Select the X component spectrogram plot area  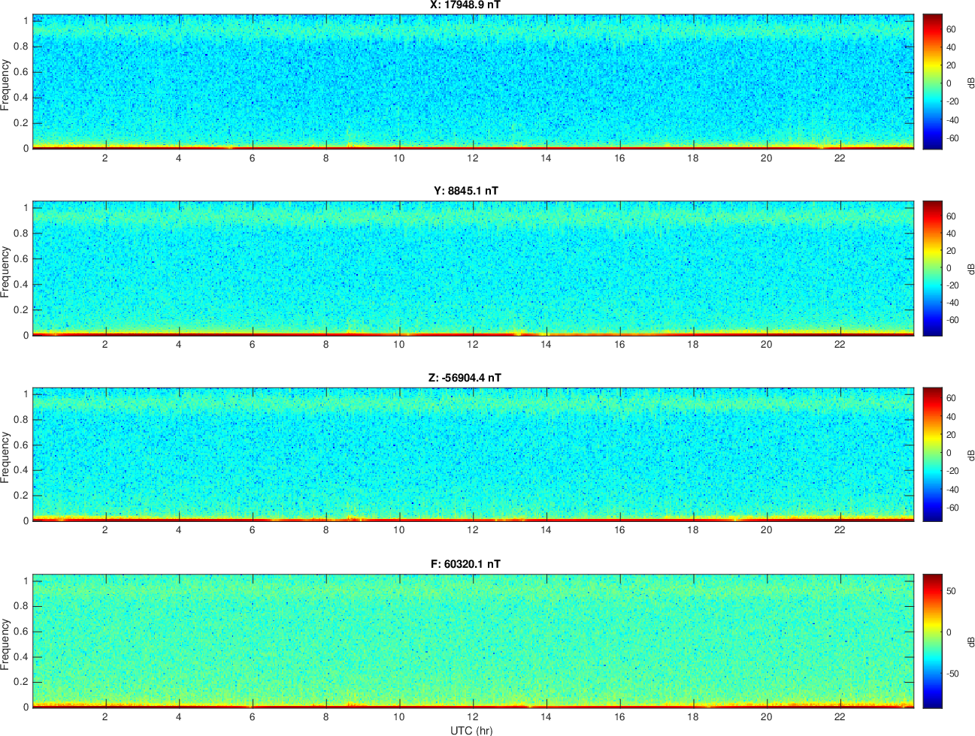click(x=474, y=82)
